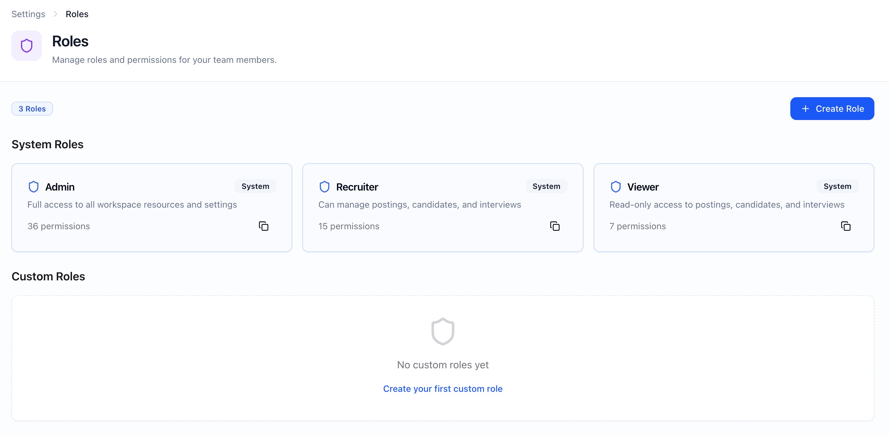Click System badge on the Admin card

(x=255, y=186)
